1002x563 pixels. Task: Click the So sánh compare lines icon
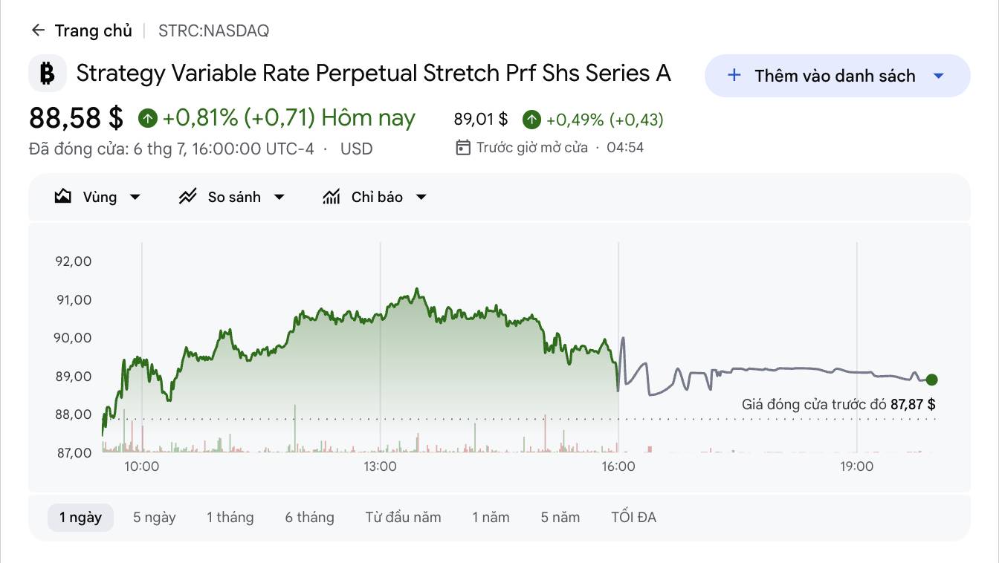(187, 197)
